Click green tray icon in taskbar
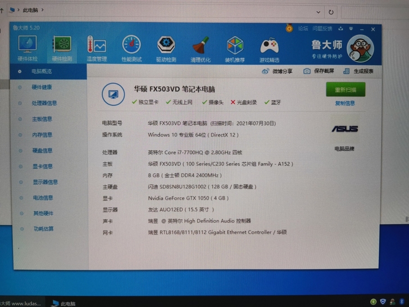Viewport: 409px width, 307px height. click(x=373, y=302)
